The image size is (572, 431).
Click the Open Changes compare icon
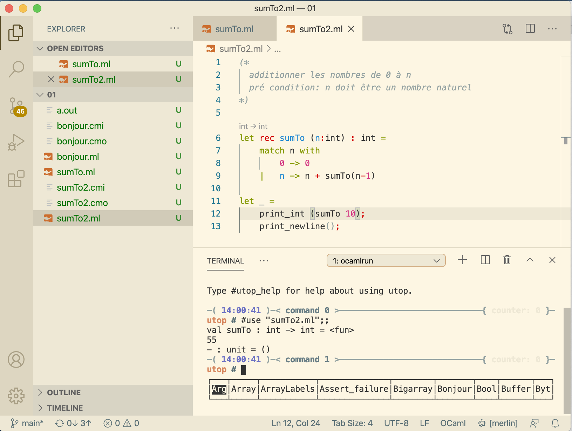[508, 29]
